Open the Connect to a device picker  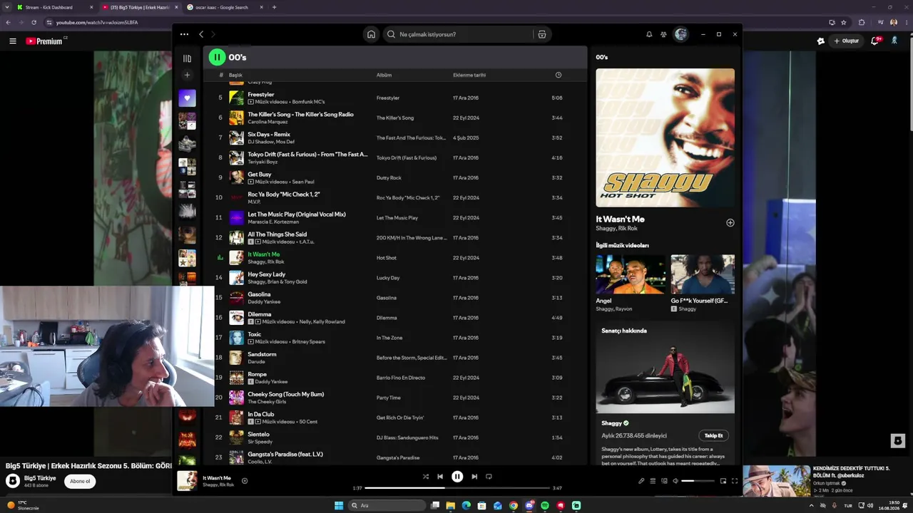pos(664,481)
